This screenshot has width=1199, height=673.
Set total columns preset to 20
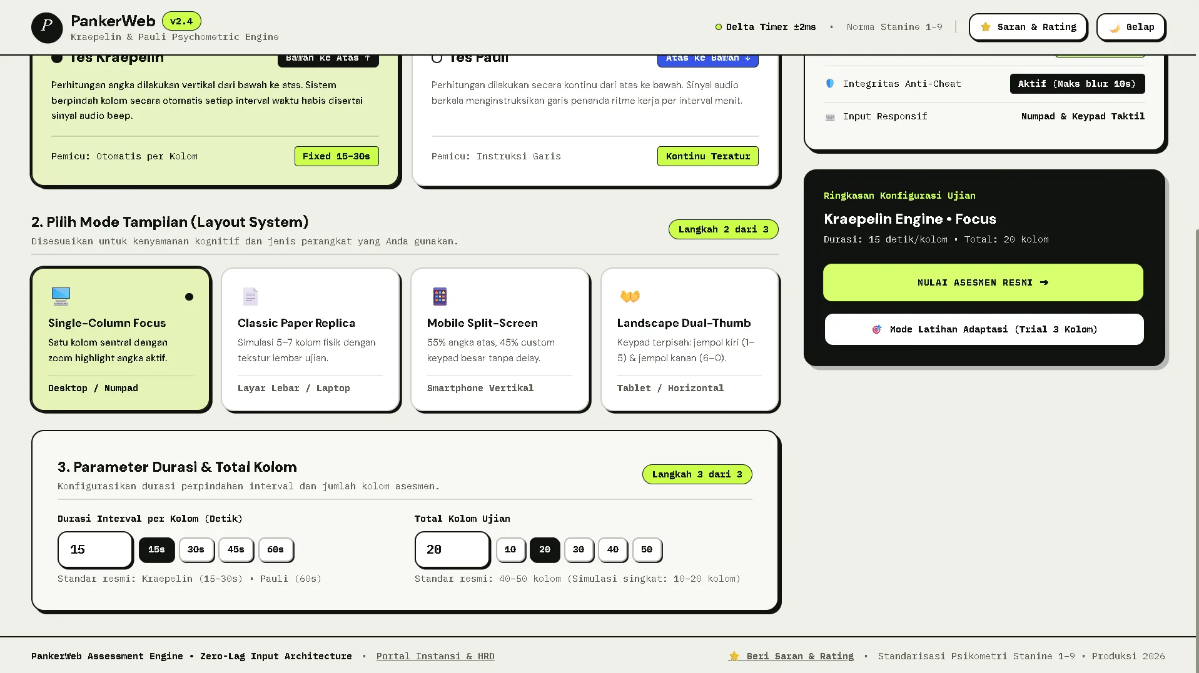pyautogui.click(x=545, y=549)
